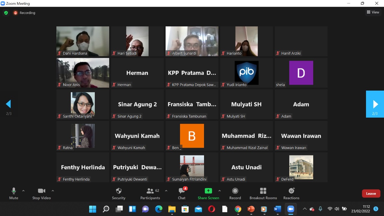This screenshot has height=216, width=384.
Task: Mute the microphone
Action: click(13, 193)
